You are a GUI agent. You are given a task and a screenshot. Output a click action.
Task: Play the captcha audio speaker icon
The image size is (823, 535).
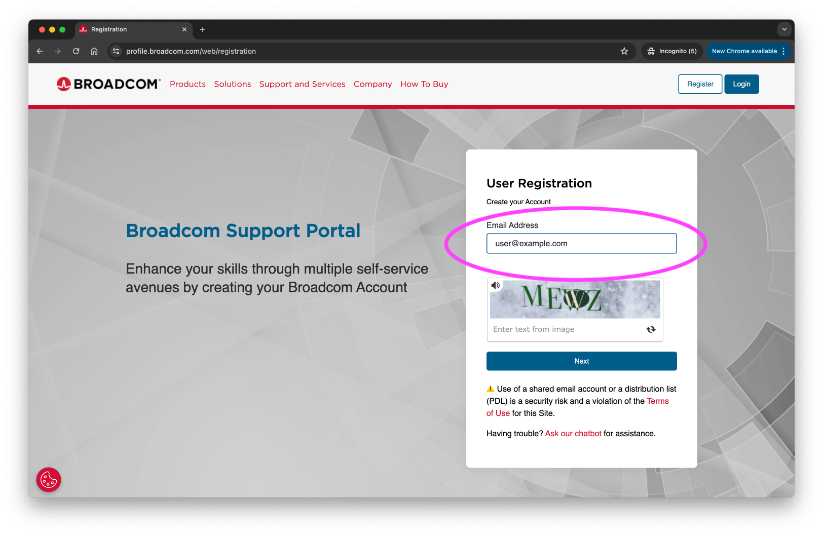click(x=496, y=285)
